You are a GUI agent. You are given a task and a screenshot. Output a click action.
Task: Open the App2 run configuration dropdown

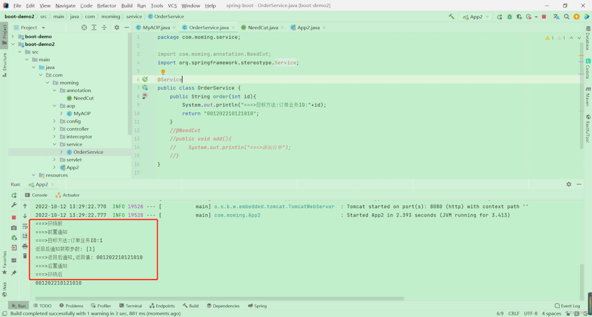(476, 17)
